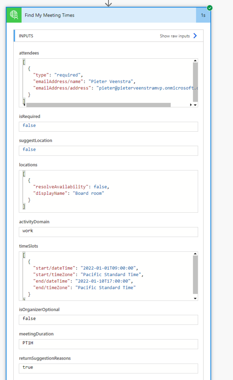Screen dimensions: 233x380
Task: Click attendees horizontal scrollbar left arrow
Action: point(24,105)
